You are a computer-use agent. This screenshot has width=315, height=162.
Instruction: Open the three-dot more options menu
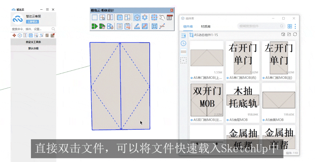295,26
